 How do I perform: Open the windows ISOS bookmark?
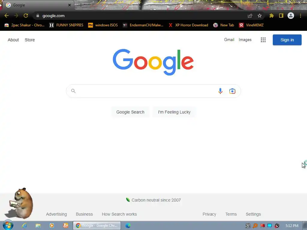pyautogui.click(x=103, y=25)
